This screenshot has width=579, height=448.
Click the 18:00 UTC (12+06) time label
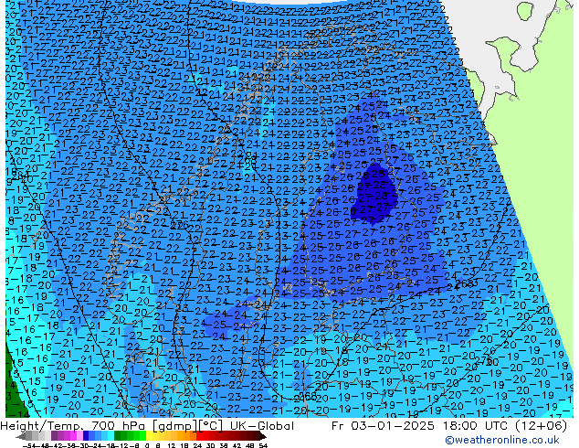(503, 426)
